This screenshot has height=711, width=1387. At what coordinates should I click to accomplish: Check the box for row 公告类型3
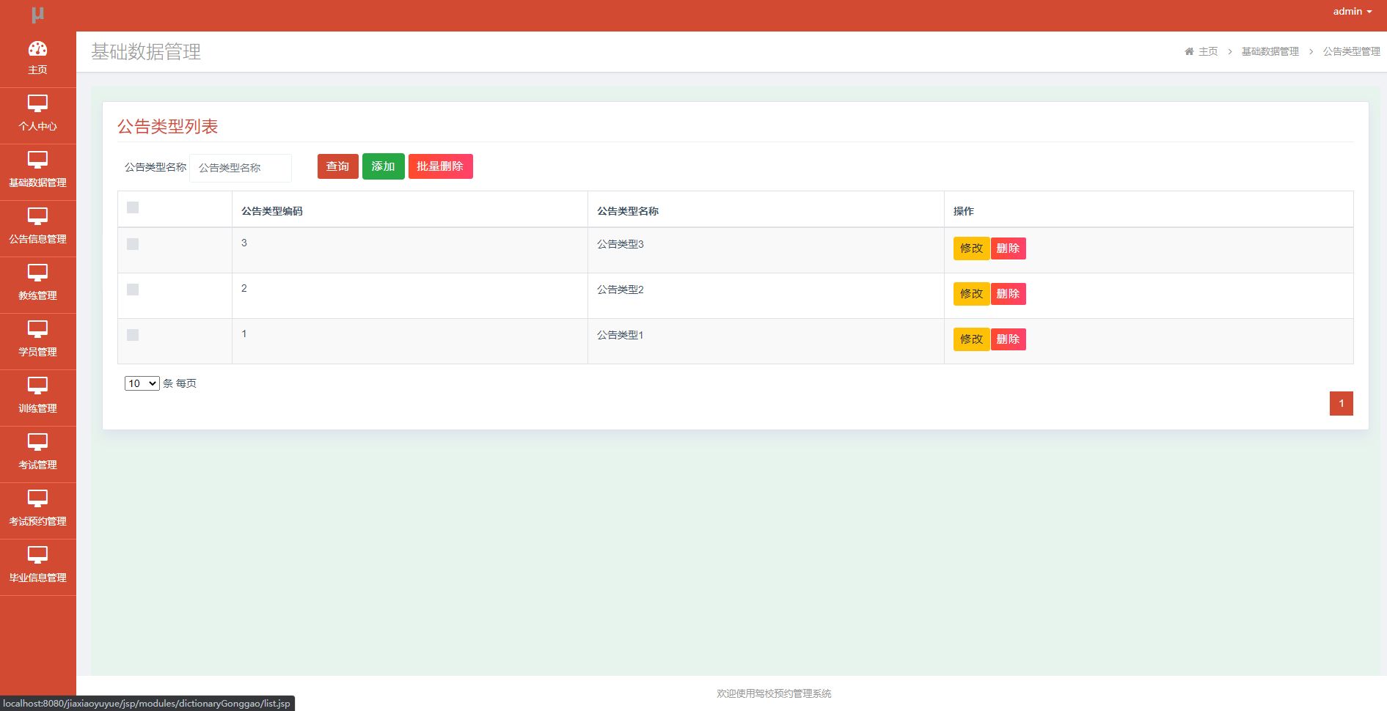click(133, 244)
